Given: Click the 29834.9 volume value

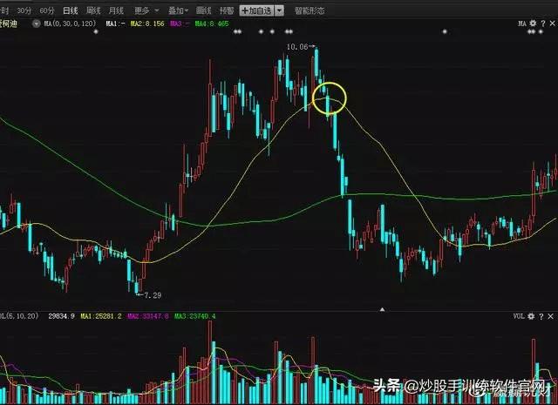Looking at the screenshot, I should [x=62, y=316].
